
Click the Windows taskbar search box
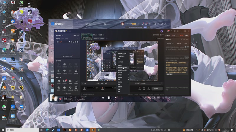(x=22, y=130)
